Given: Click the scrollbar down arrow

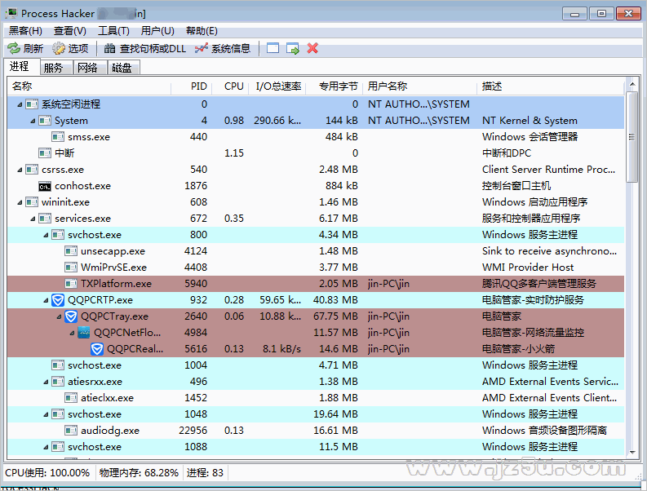Looking at the screenshot, I should click(x=631, y=452).
